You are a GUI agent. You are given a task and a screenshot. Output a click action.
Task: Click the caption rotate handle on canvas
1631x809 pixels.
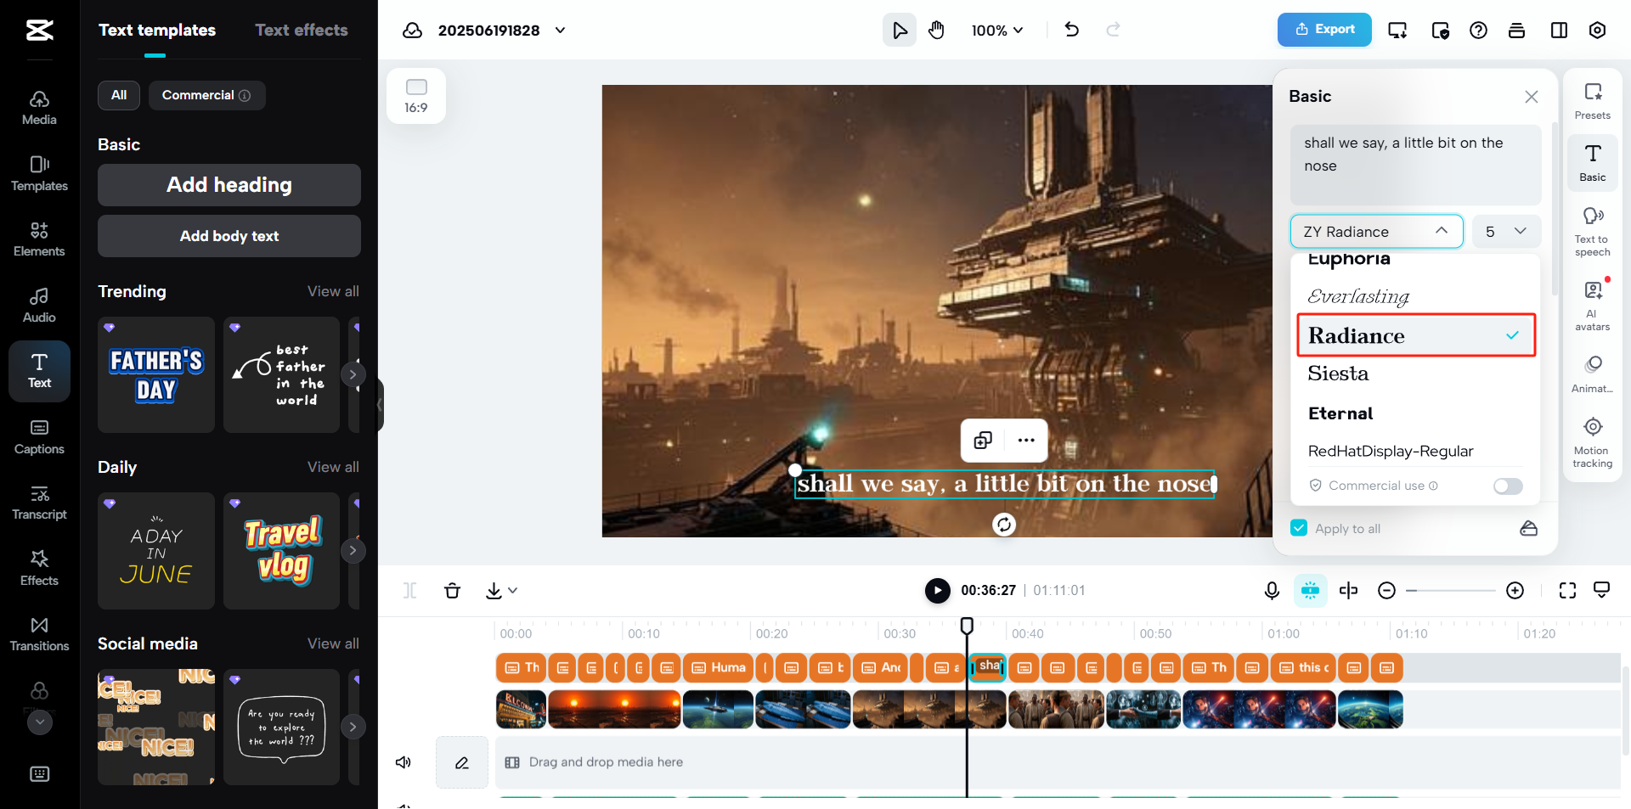pyautogui.click(x=1004, y=525)
